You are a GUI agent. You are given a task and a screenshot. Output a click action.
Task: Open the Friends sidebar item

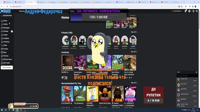5,31
